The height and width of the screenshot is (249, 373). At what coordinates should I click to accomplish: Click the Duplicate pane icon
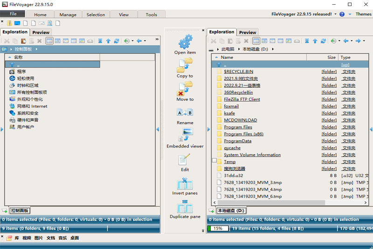[185, 206]
